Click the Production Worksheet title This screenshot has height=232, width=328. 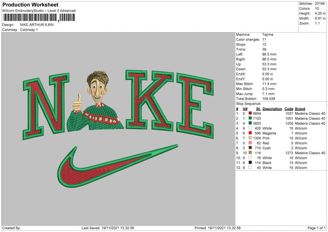coord(30,4)
